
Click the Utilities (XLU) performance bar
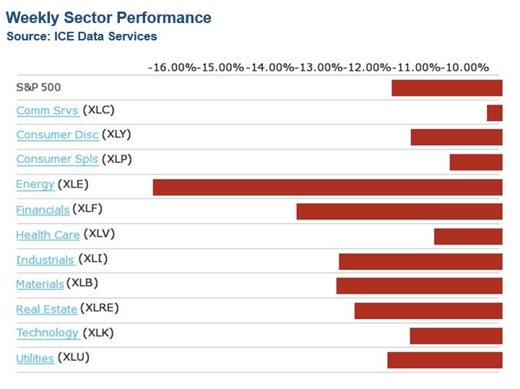pyautogui.click(x=444, y=359)
